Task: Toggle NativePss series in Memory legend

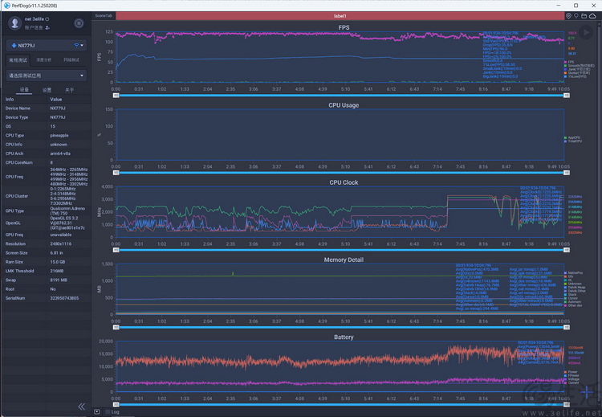Action: click(573, 272)
